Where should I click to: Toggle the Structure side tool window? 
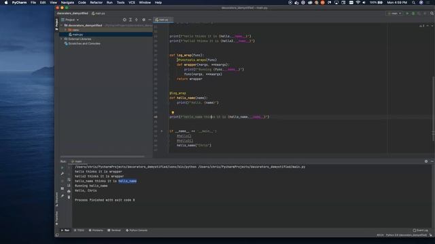pos(57,199)
